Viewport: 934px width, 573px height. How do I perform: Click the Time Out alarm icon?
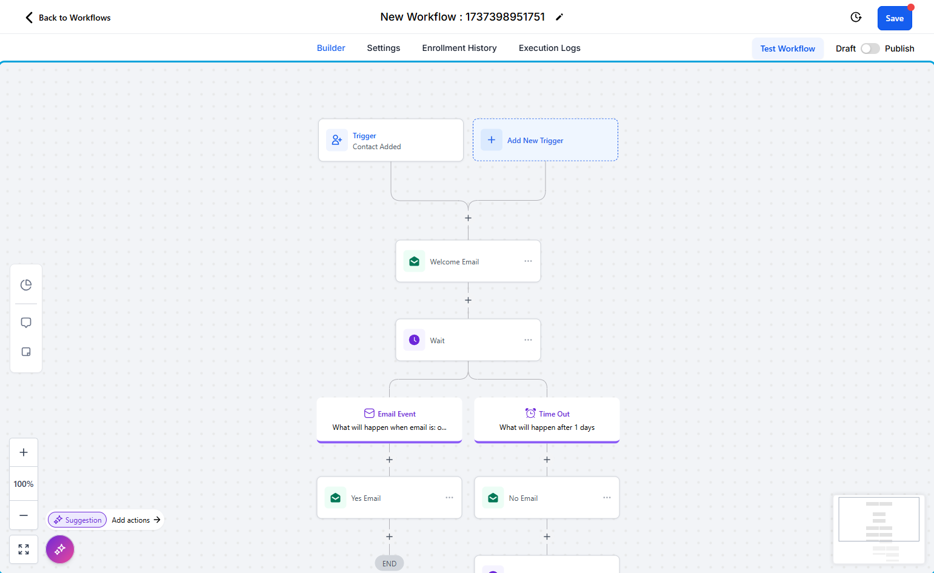tap(530, 414)
